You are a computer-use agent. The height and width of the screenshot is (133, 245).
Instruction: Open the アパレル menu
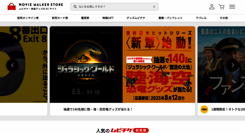pyautogui.click(x=201, y=18)
